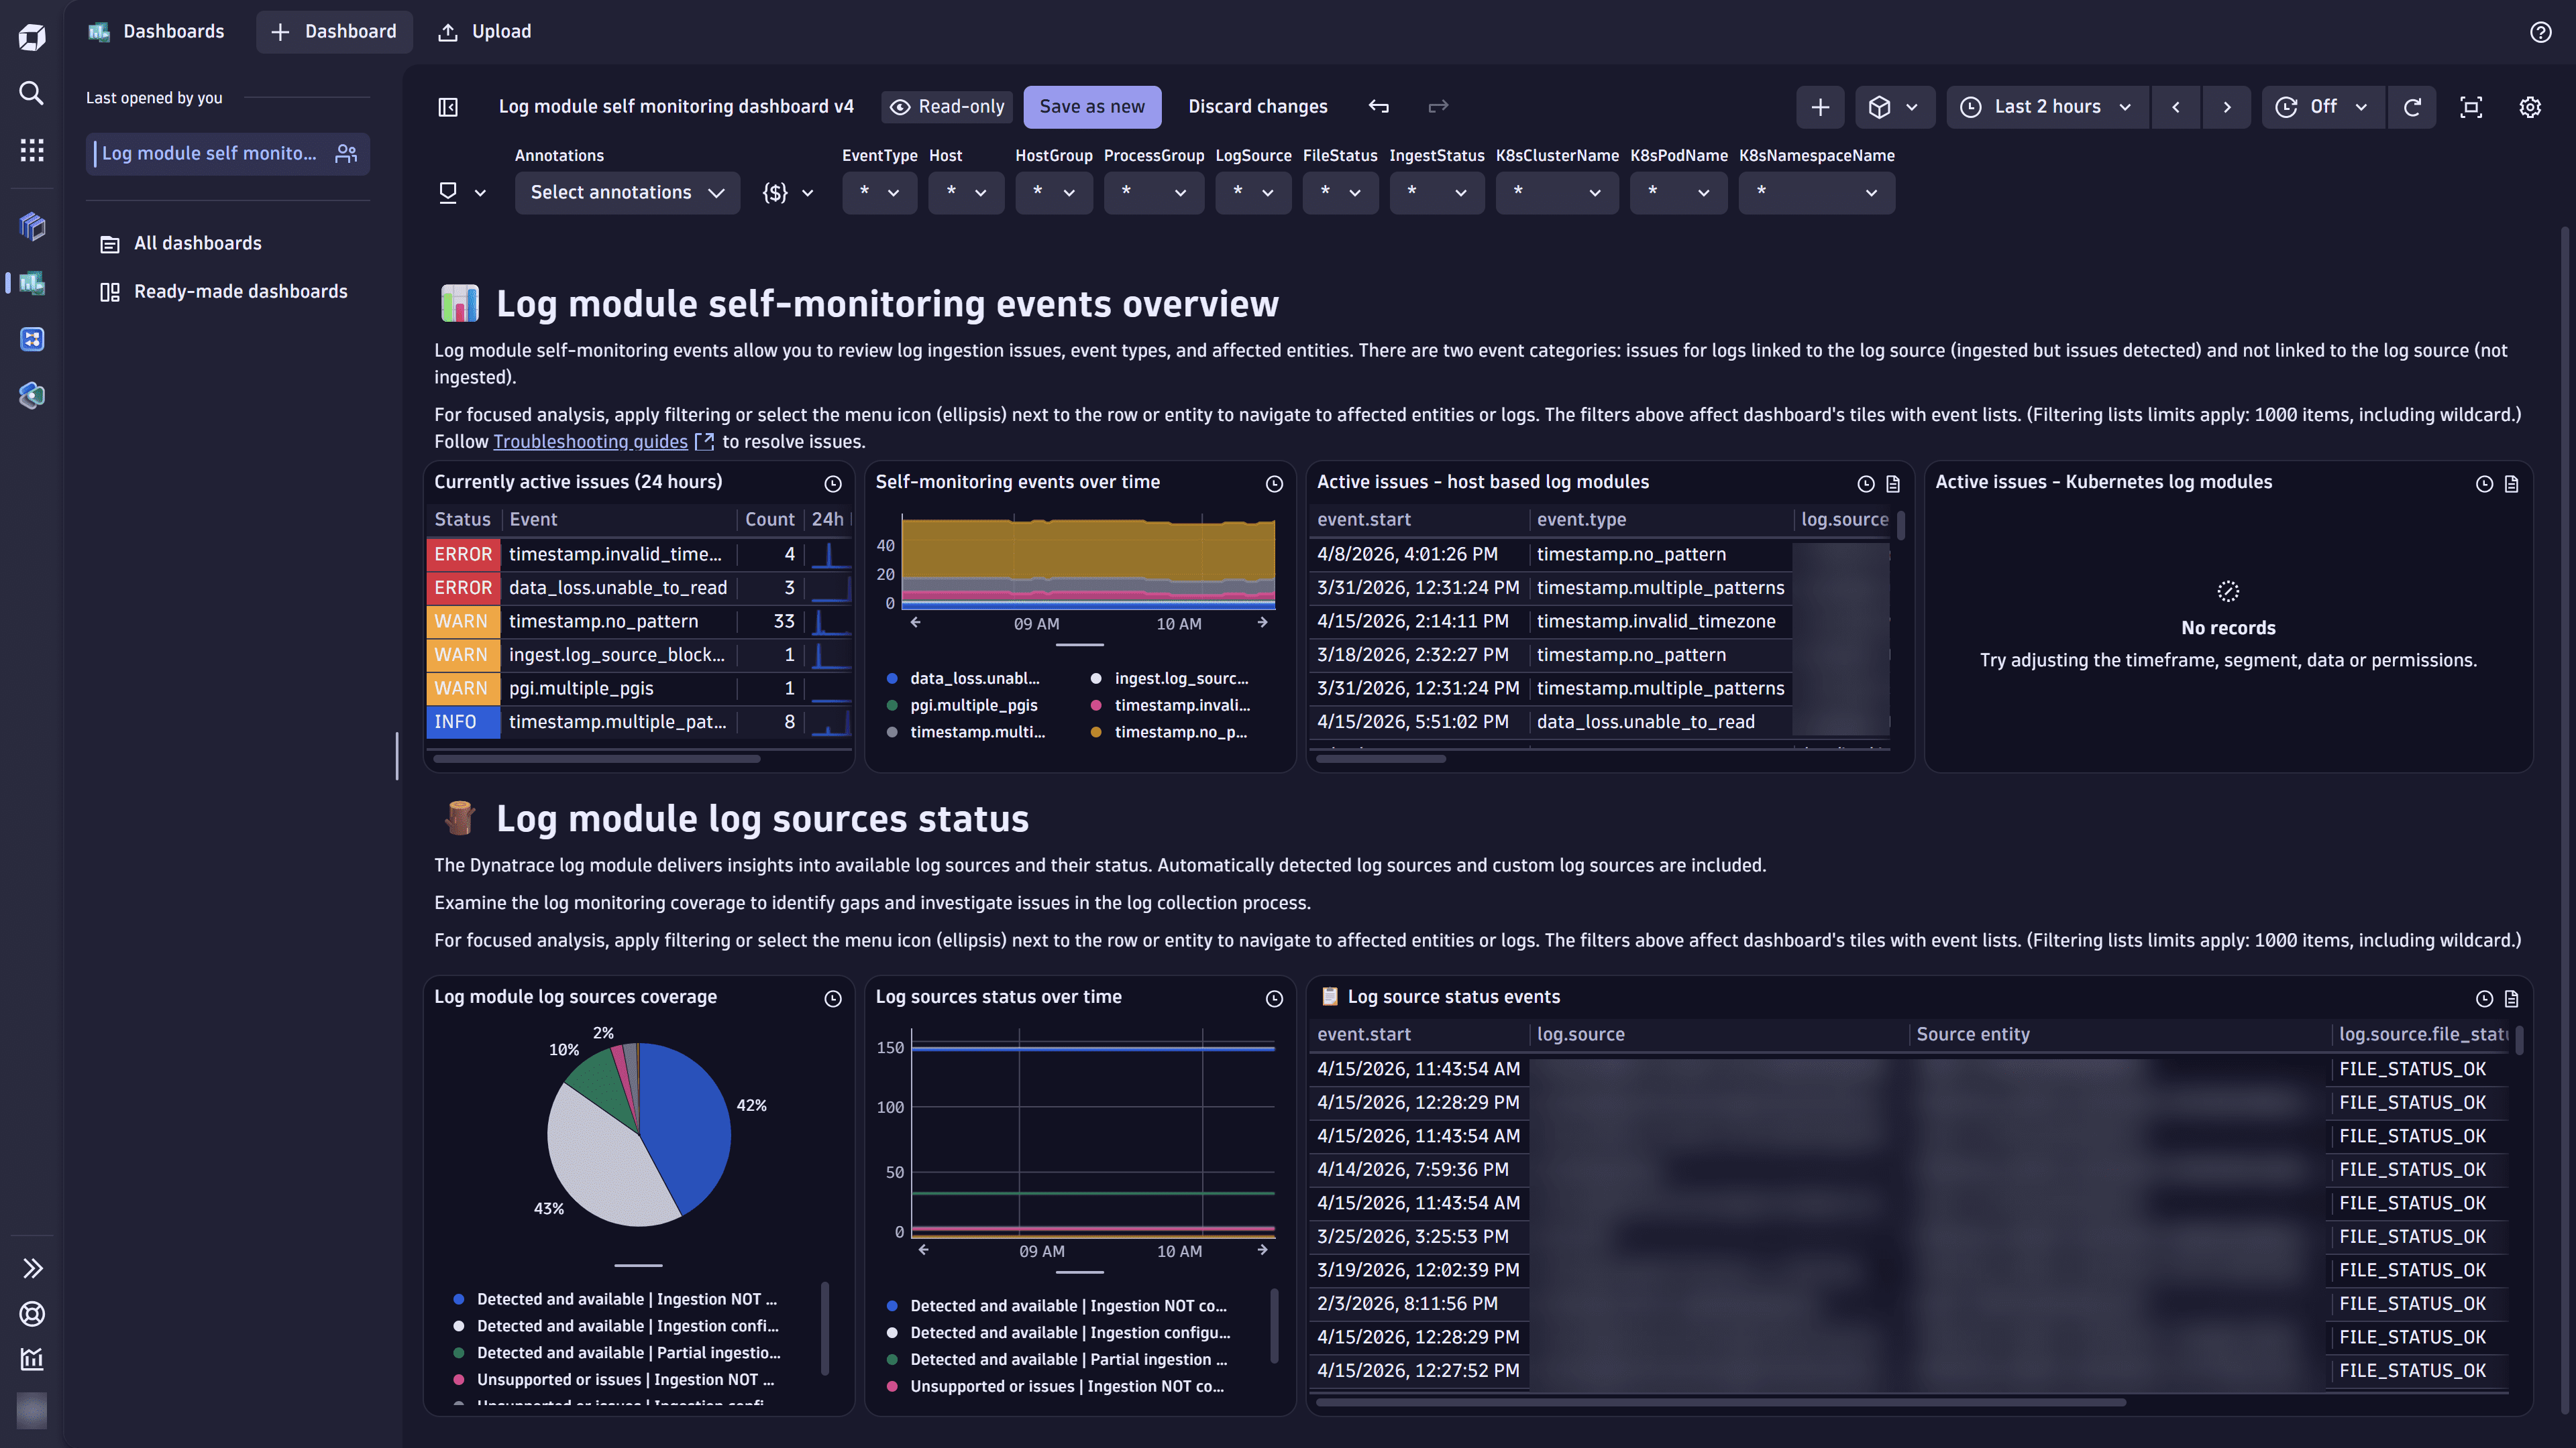This screenshot has width=2576, height=1448.
Task: Refresh the dashboard data
Action: [x=2413, y=107]
